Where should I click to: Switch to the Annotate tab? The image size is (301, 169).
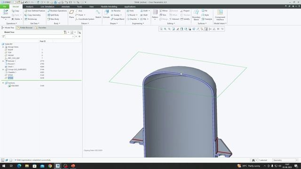(65, 7)
